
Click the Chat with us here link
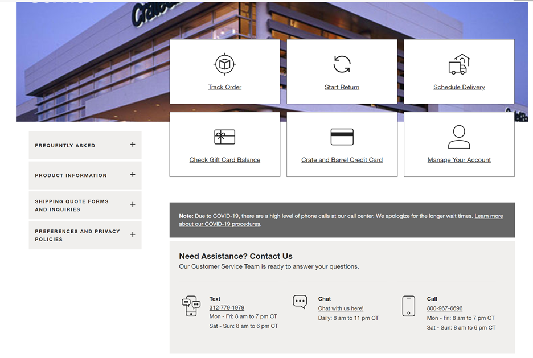pyautogui.click(x=341, y=308)
